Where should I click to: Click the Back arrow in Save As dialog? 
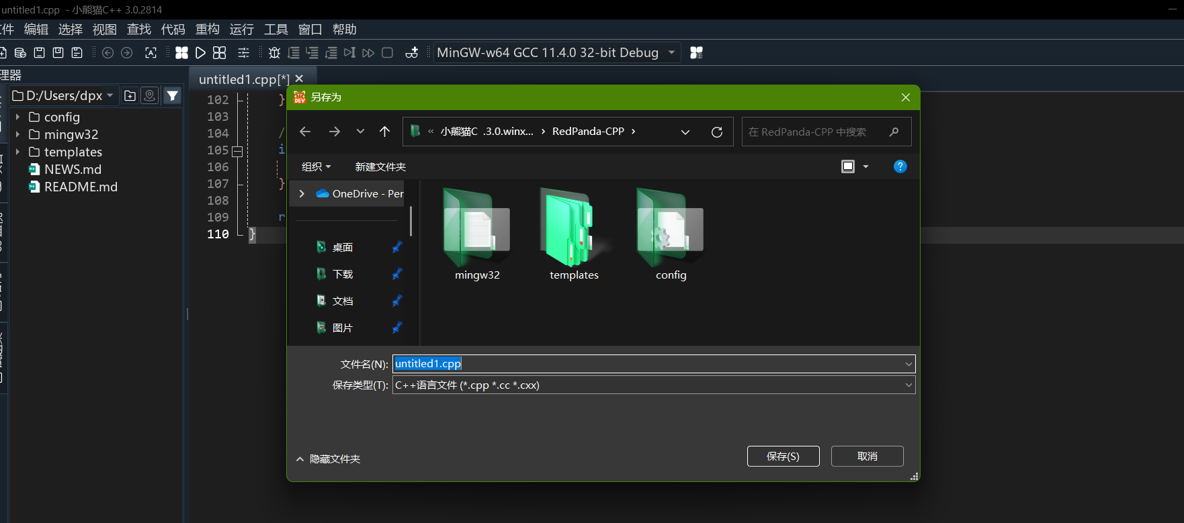pos(305,132)
